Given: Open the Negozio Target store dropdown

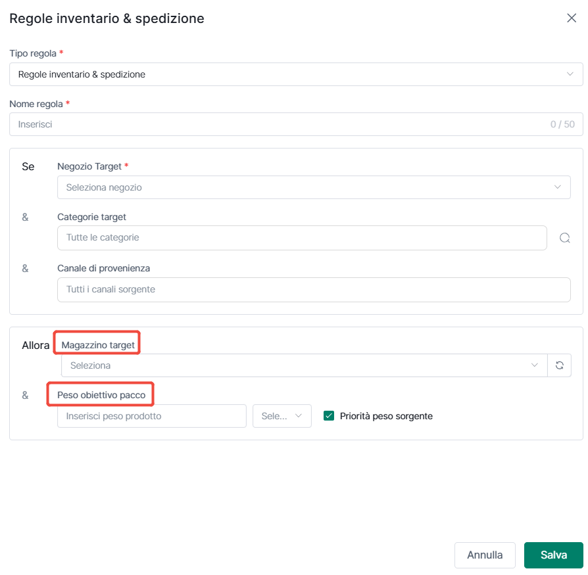Looking at the screenshot, I should point(314,187).
